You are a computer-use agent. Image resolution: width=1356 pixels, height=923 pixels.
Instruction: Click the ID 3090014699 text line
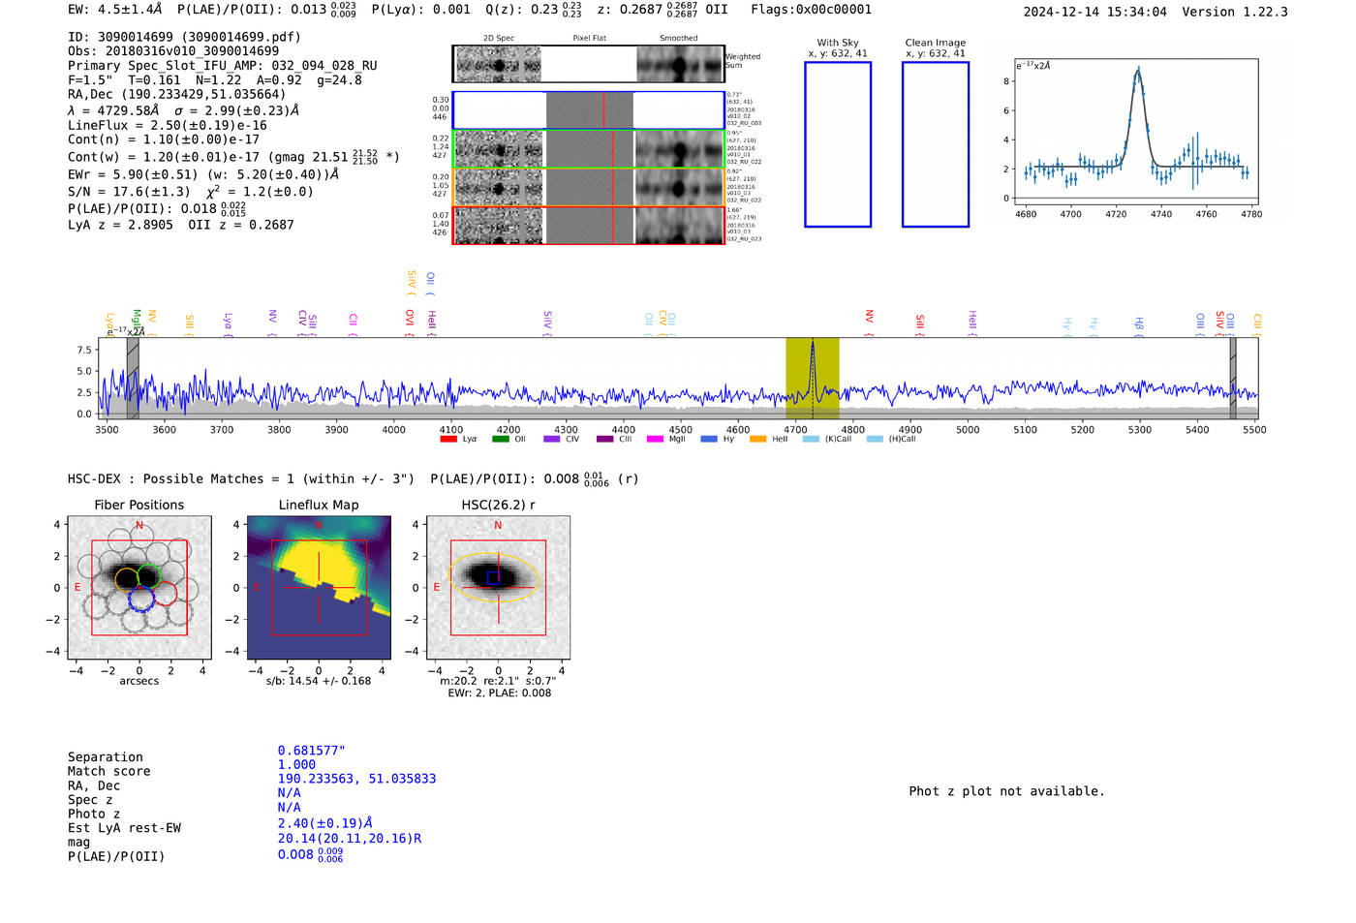point(184,37)
